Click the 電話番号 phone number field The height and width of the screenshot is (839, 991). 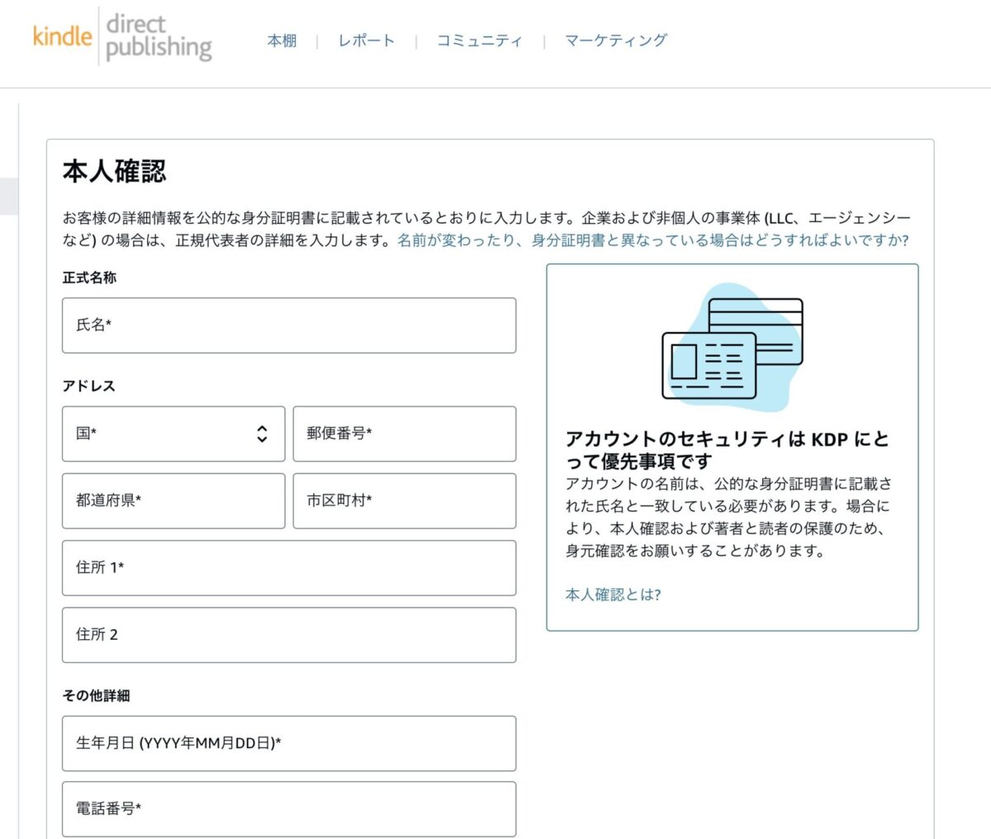pos(289,809)
